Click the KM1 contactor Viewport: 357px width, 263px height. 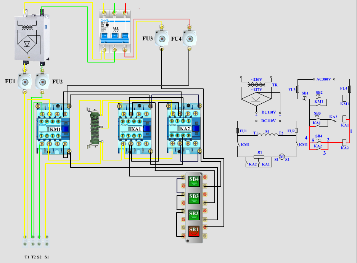(x=53, y=129)
